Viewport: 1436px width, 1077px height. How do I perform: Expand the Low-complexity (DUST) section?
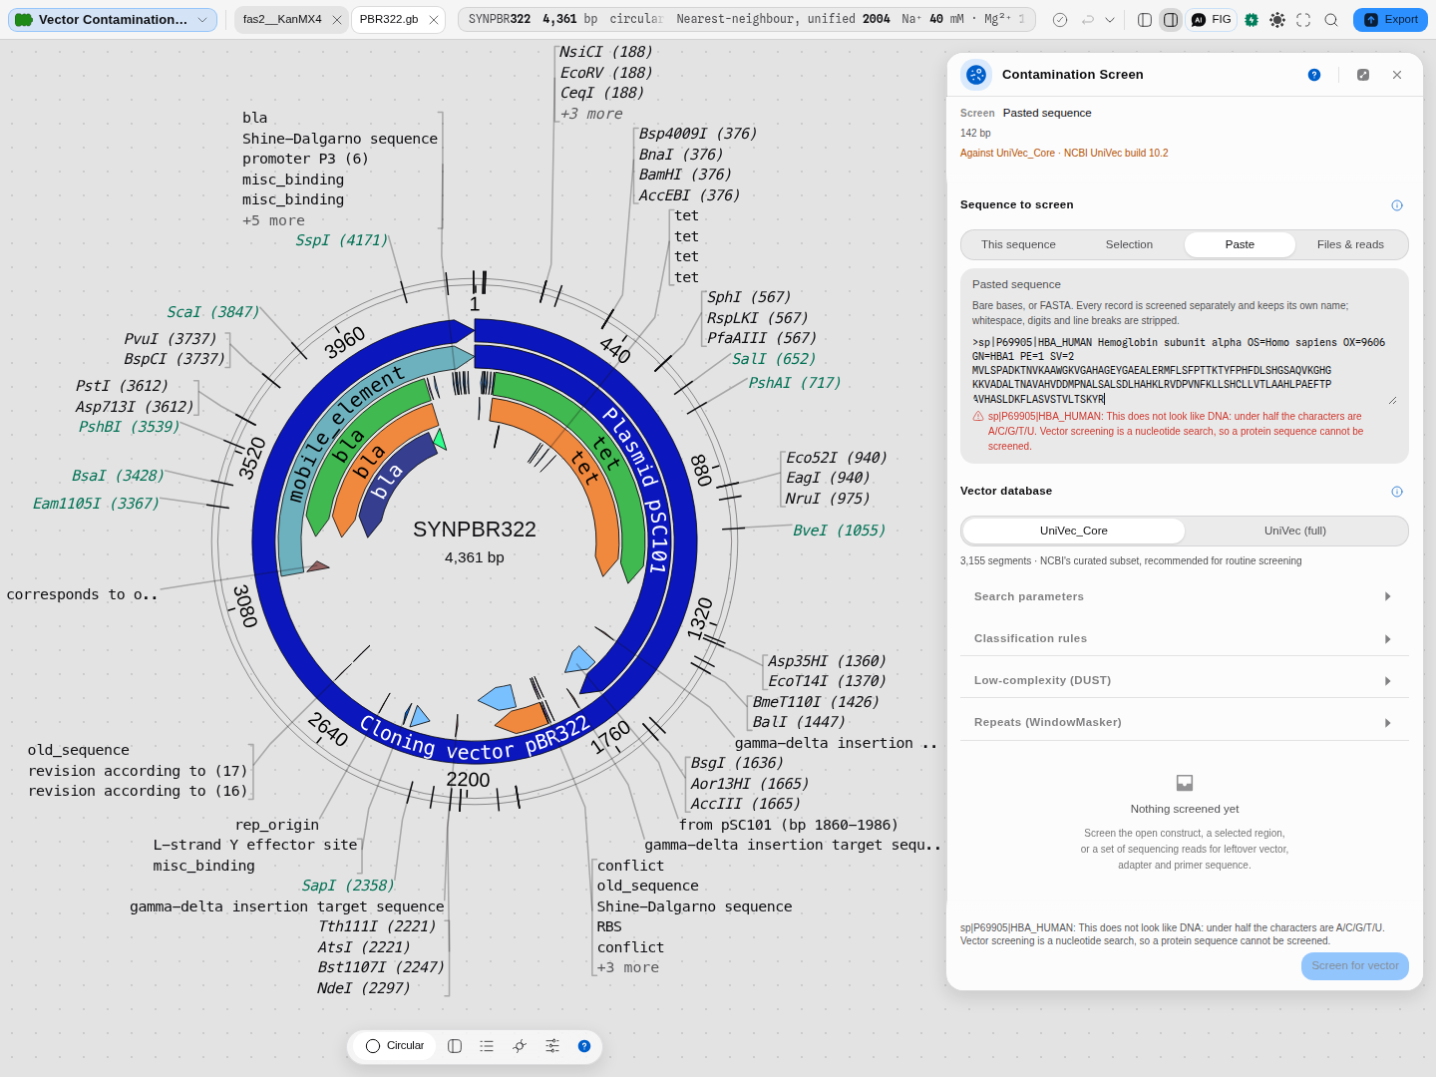pyautogui.click(x=1185, y=680)
